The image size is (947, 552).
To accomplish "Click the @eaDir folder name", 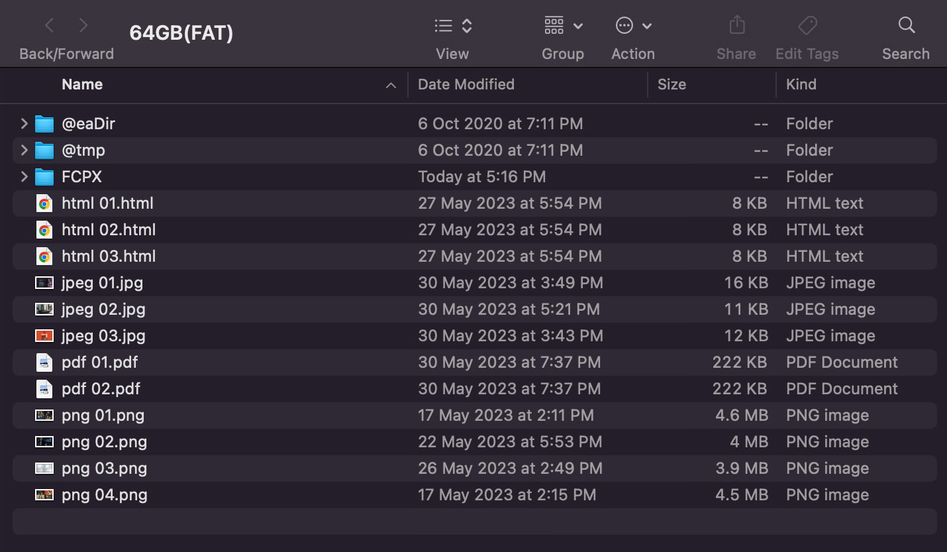I will (x=88, y=124).
